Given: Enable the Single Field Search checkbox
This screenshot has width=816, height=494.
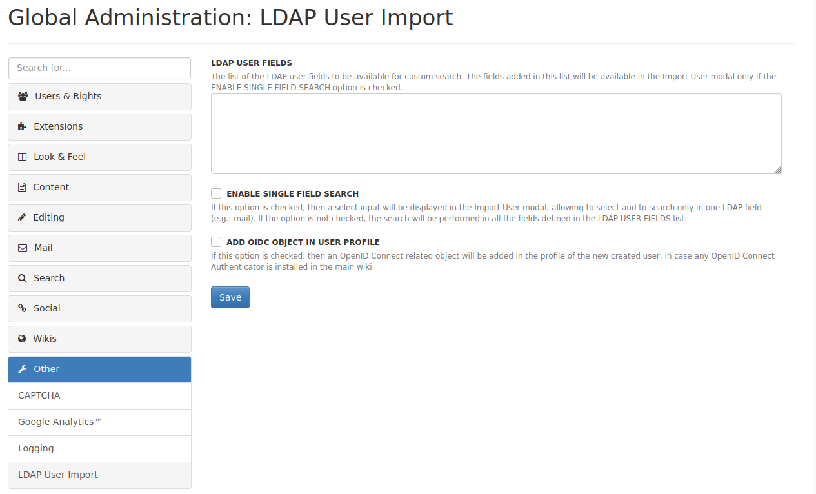Looking at the screenshot, I should pyautogui.click(x=216, y=193).
